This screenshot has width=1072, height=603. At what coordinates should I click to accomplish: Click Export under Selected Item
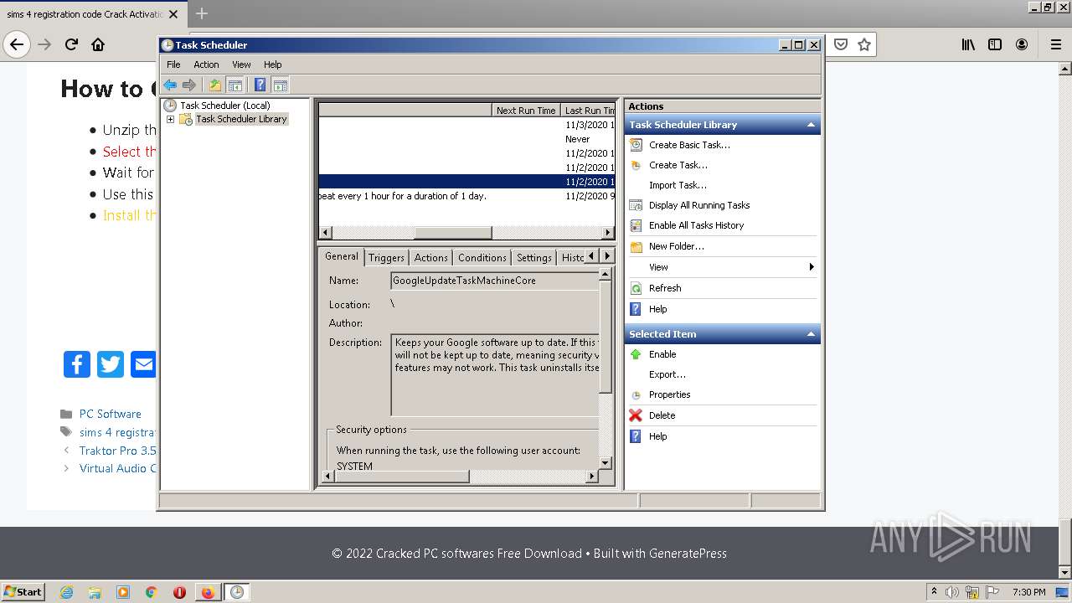[667, 374]
